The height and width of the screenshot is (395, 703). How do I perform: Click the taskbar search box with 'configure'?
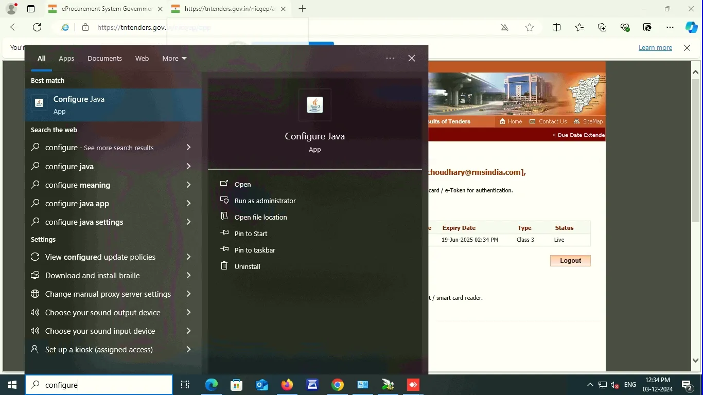(99, 385)
